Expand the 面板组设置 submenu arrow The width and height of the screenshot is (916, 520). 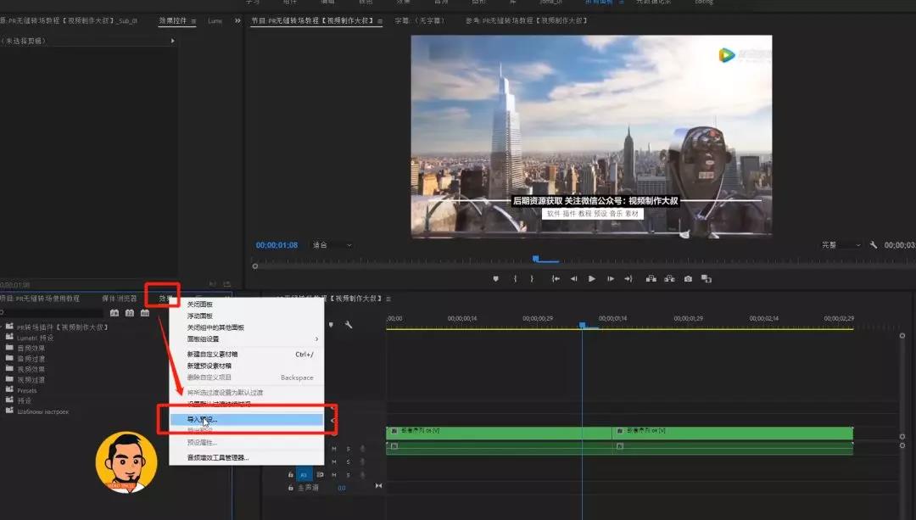316,338
